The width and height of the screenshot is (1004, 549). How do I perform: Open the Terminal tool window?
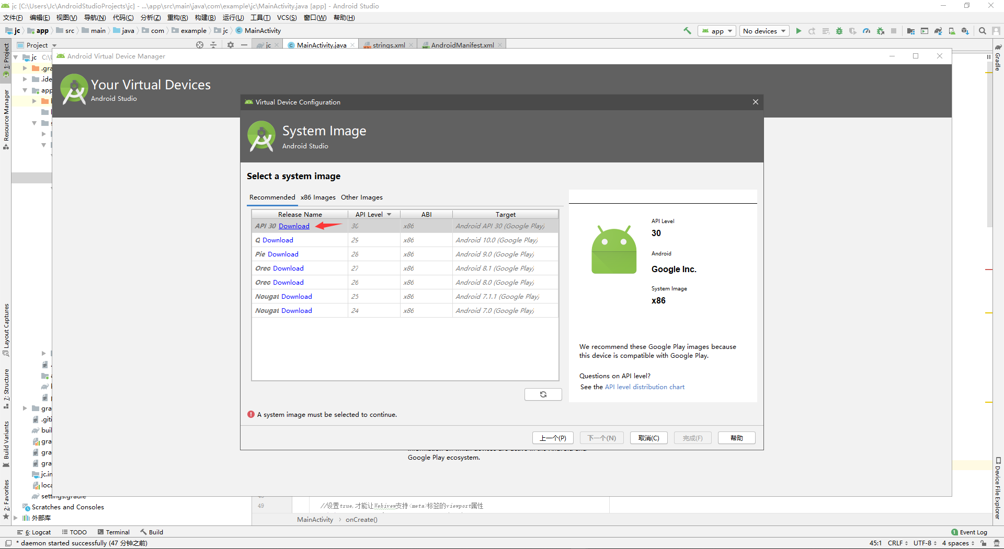[113, 532]
